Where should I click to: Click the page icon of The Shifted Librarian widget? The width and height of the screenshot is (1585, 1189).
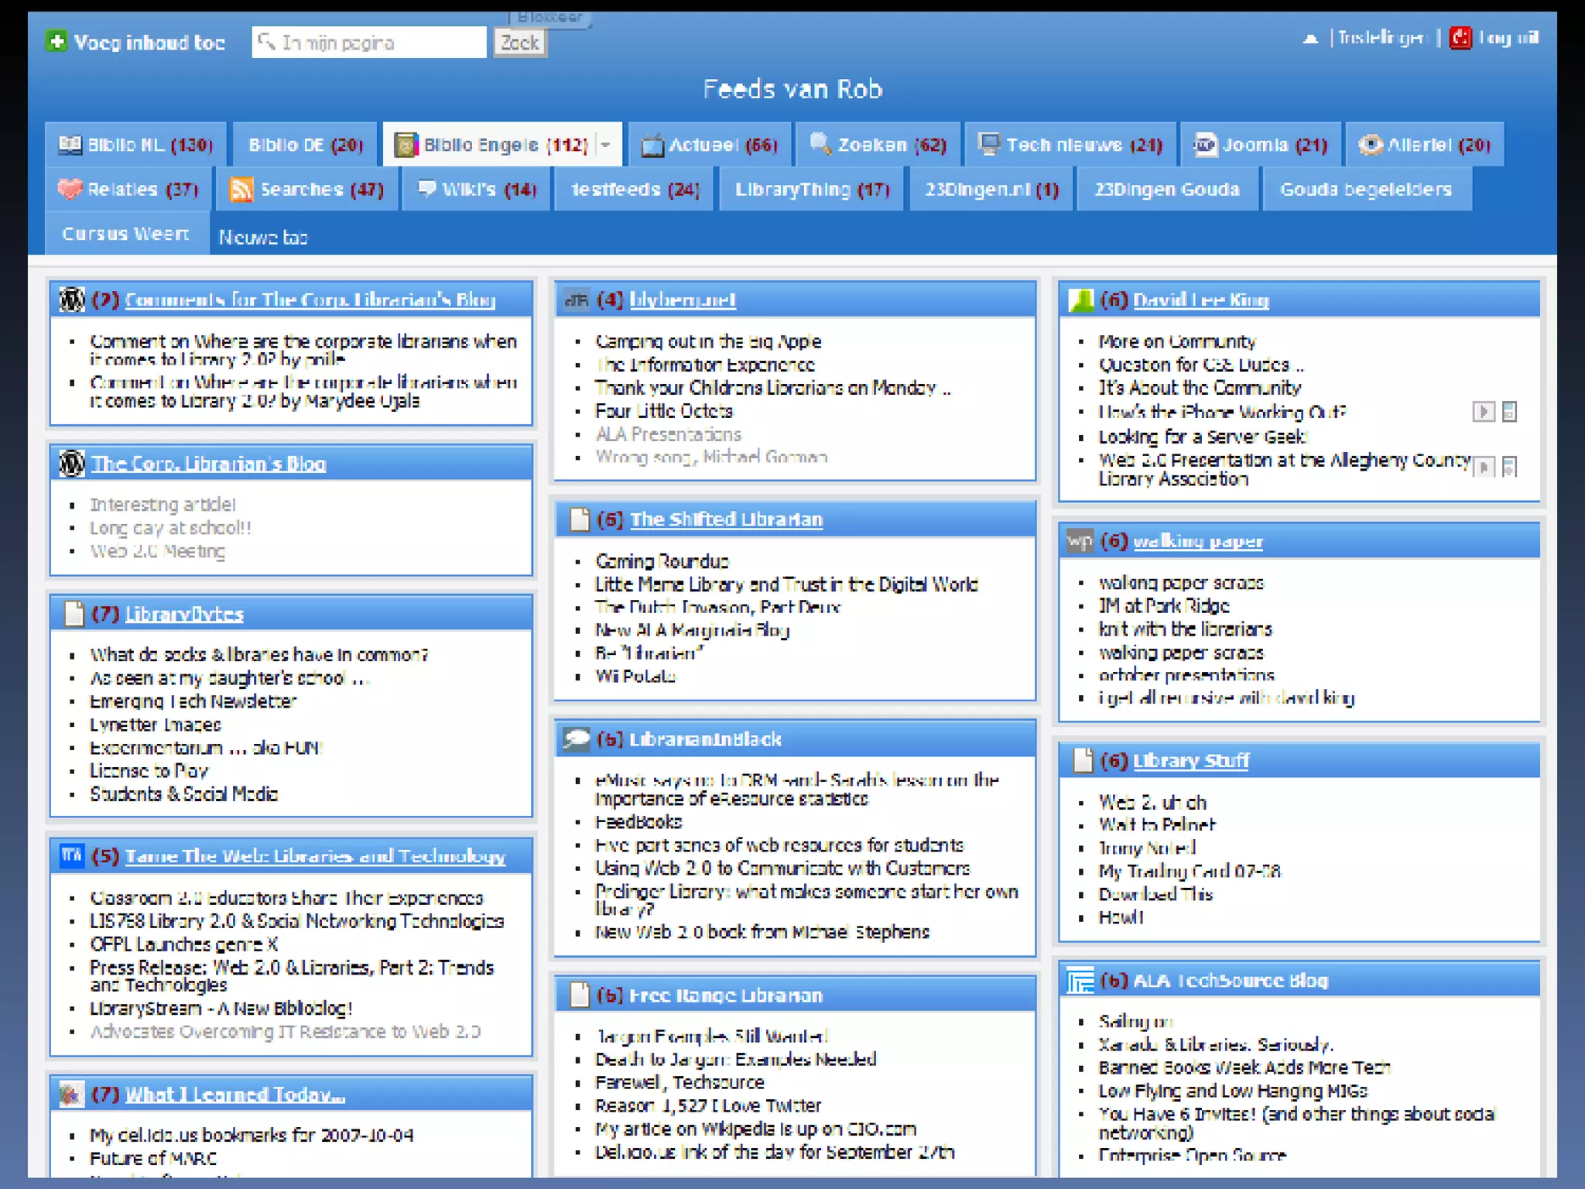click(579, 519)
